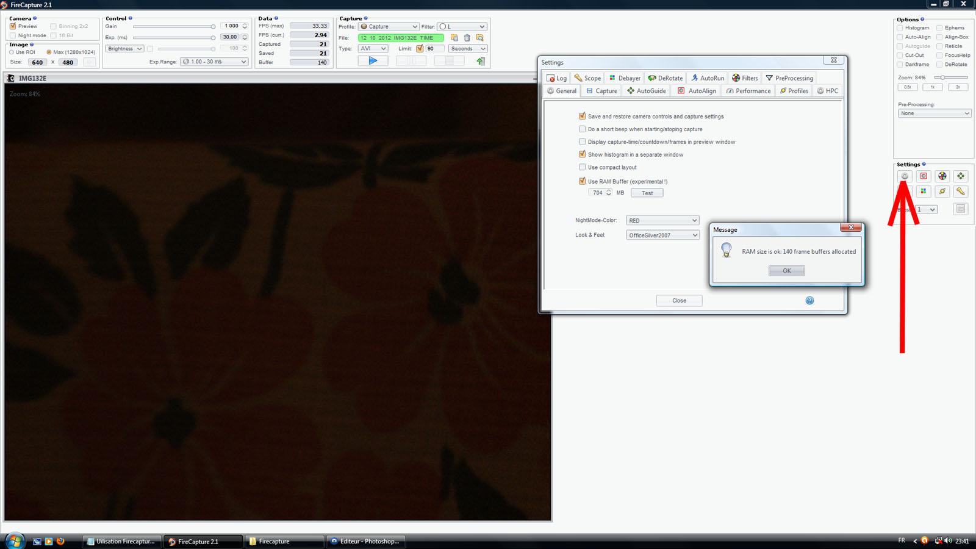This screenshot has width=976, height=549.
Task: Switch to the Performance tab
Action: [748, 91]
